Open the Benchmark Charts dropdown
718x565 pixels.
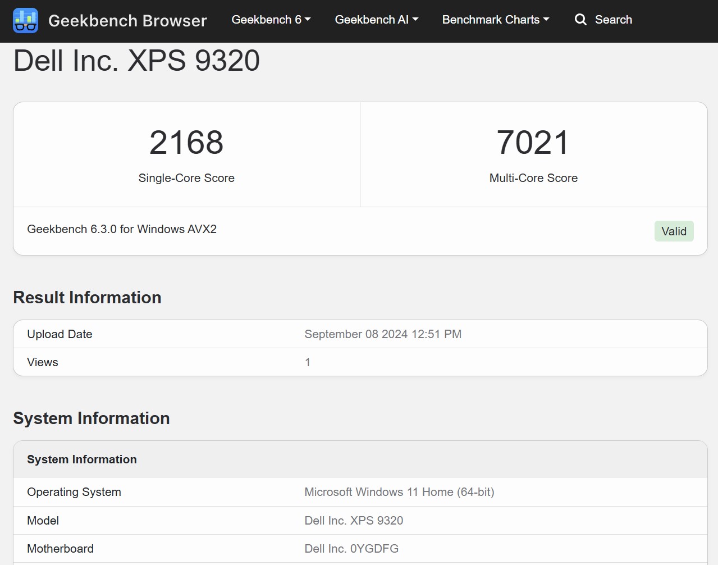[x=496, y=20]
